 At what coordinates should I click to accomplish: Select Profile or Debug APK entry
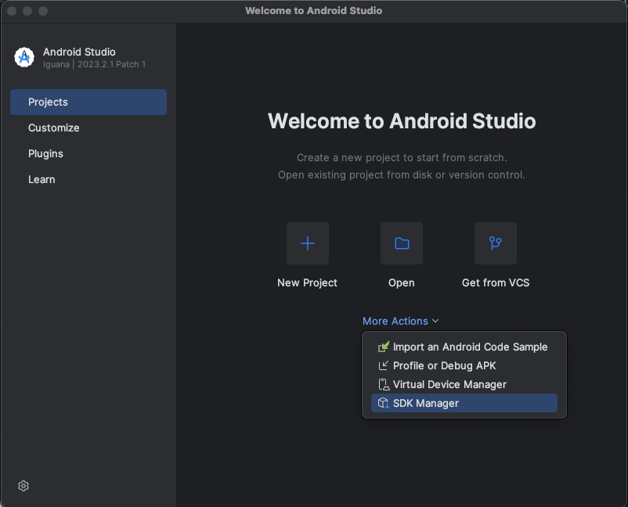pyautogui.click(x=464, y=365)
